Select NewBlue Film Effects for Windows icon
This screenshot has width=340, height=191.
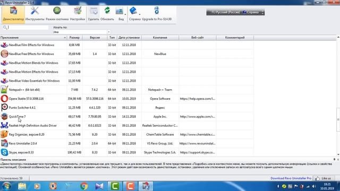coord(4,45)
